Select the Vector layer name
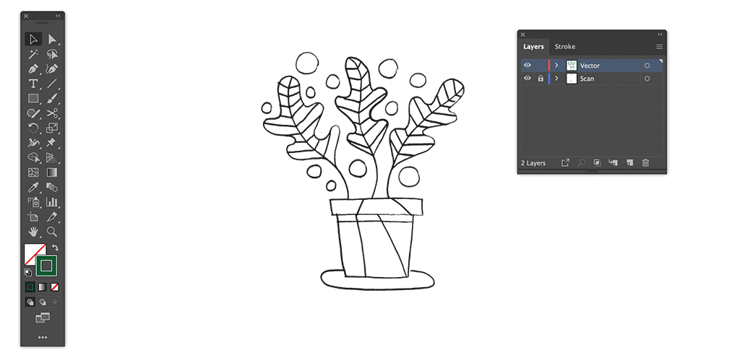740x355 pixels. click(x=590, y=66)
